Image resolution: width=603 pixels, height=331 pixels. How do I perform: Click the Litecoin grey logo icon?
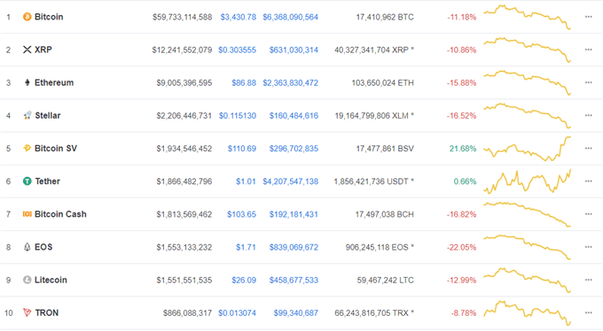coord(27,280)
